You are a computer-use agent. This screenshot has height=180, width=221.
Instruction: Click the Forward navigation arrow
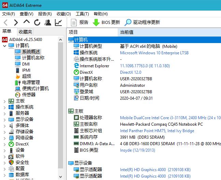(x=16, y=23)
